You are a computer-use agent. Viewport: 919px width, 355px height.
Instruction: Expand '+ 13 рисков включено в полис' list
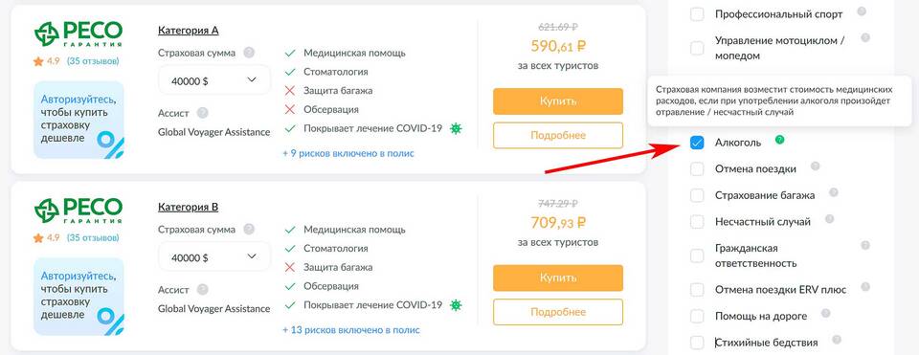pos(351,330)
